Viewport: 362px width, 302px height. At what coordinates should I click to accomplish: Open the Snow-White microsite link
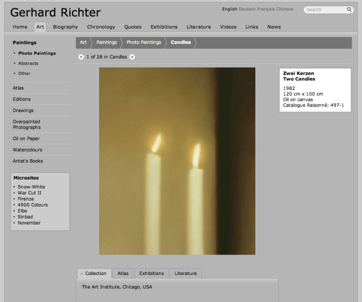point(31,187)
